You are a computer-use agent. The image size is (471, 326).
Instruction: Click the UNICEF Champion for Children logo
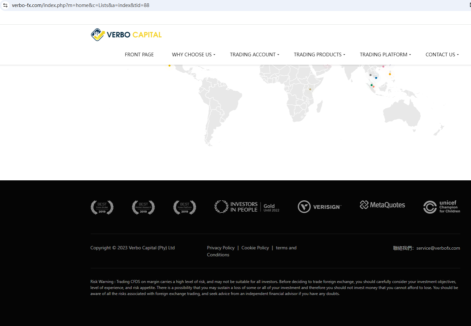click(x=441, y=207)
